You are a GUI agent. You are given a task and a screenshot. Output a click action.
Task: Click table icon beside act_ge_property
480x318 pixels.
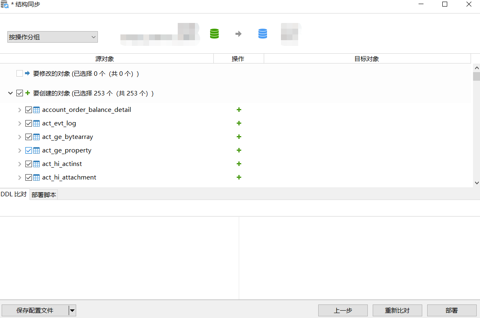point(36,150)
